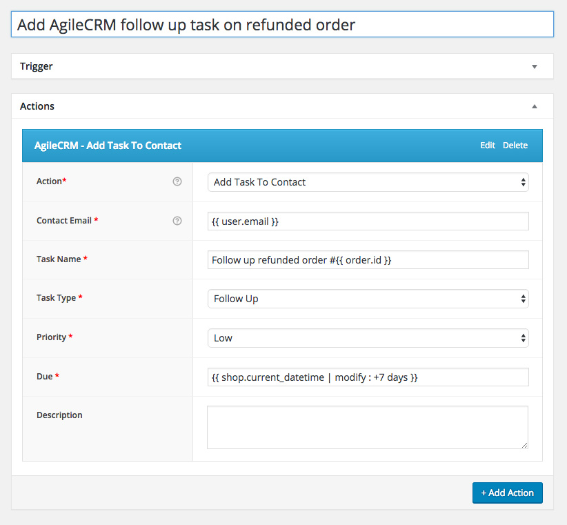567x525 pixels.
Task: Open the Priority dropdown
Action: pyautogui.click(x=368, y=338)
